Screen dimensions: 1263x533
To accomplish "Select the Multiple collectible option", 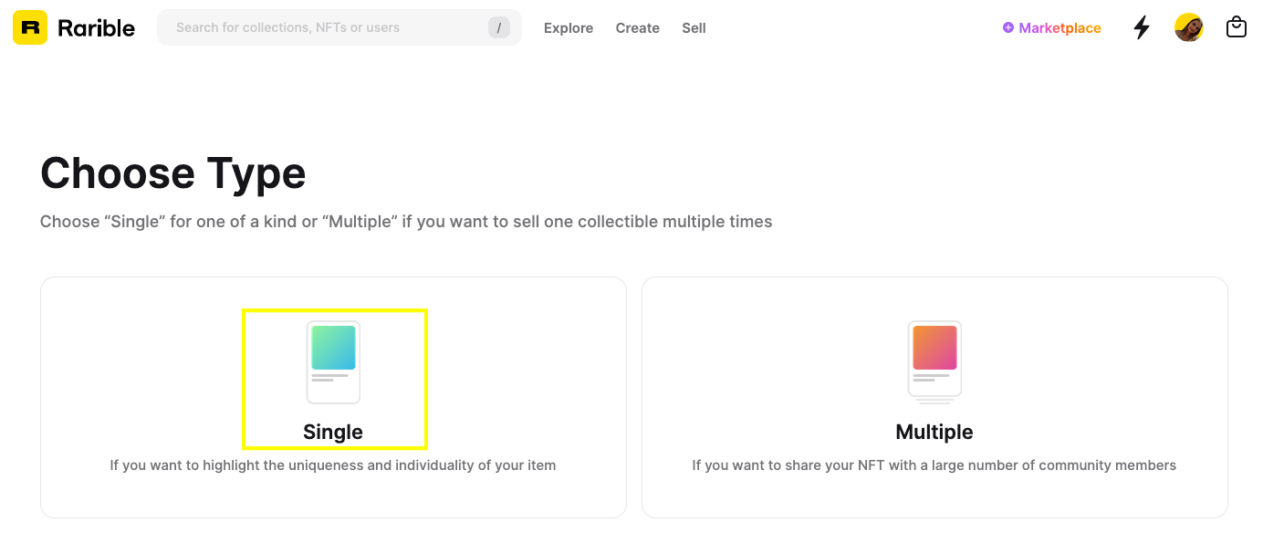I will pyautogui.click(x=934, y=396).
